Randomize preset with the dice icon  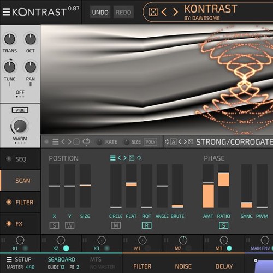pos(153,12)
